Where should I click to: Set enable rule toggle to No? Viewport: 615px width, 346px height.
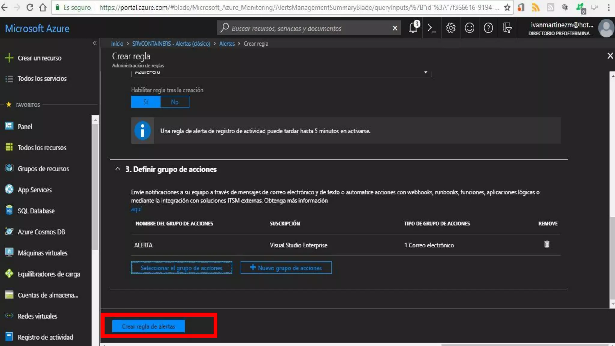[175, 102]
